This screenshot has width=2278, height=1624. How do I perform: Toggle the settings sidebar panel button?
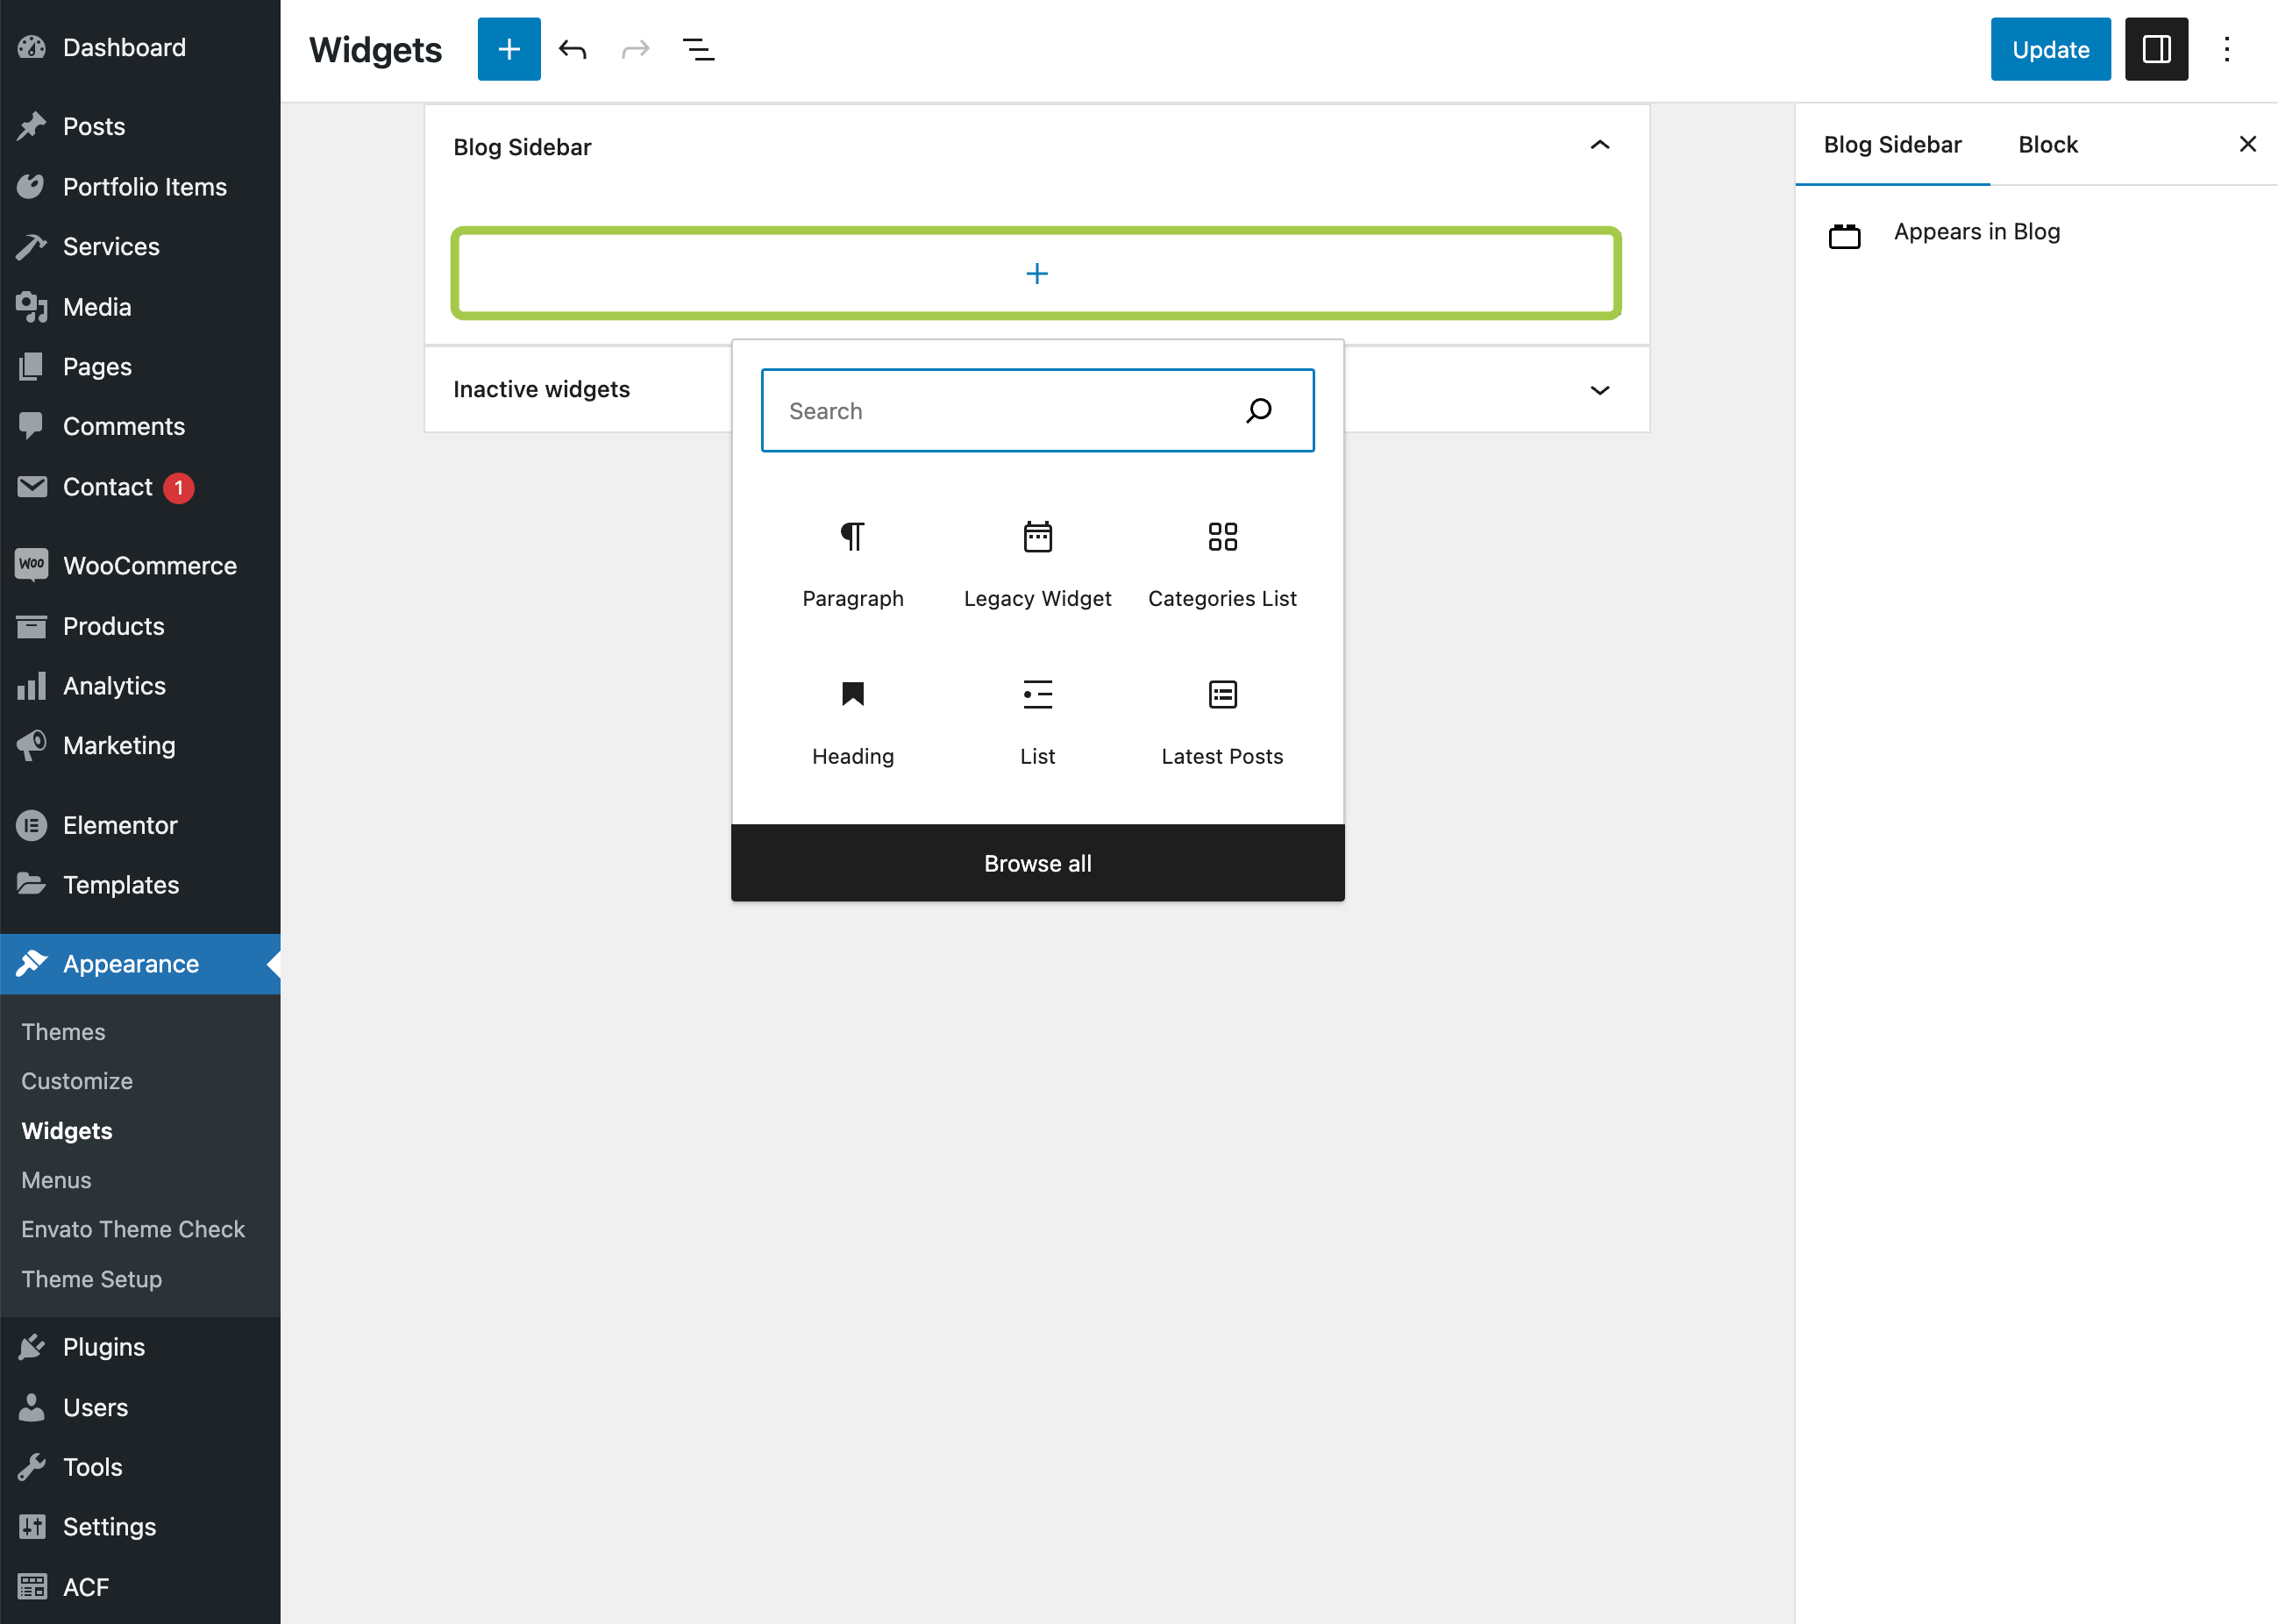2155,49
